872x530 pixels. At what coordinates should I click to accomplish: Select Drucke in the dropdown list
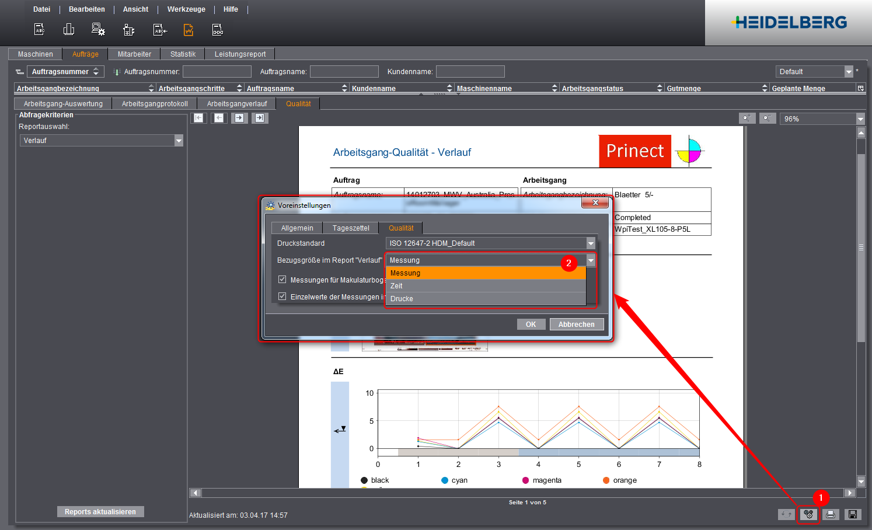[x=486, y=299]
